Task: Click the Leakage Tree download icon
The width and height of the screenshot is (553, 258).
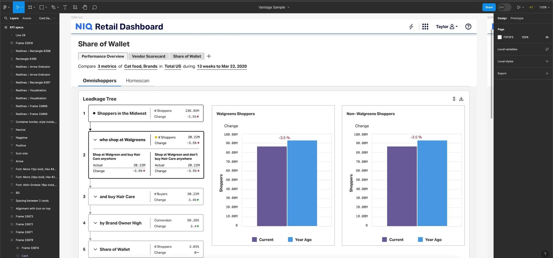Action: coord(461,99)
